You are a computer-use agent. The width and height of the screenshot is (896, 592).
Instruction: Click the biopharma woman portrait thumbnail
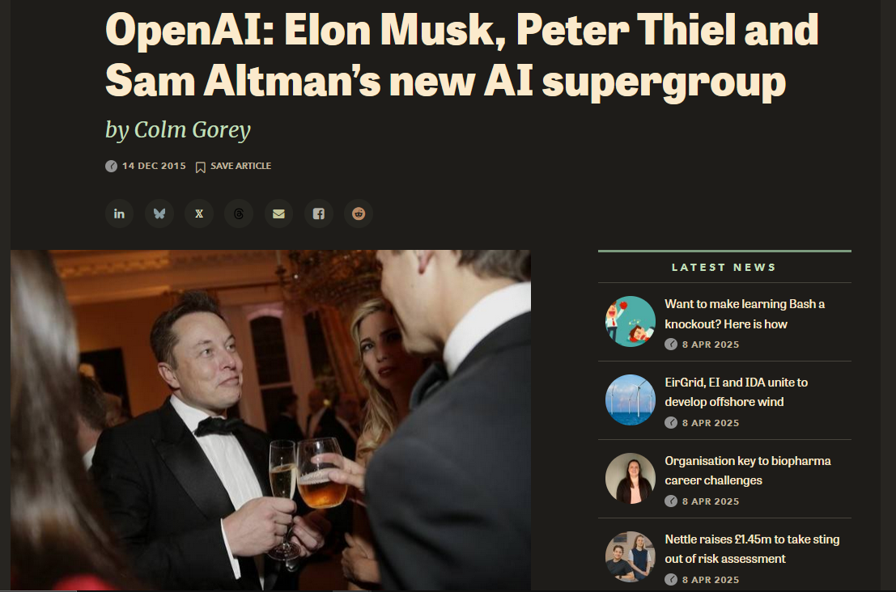(631, 479)
